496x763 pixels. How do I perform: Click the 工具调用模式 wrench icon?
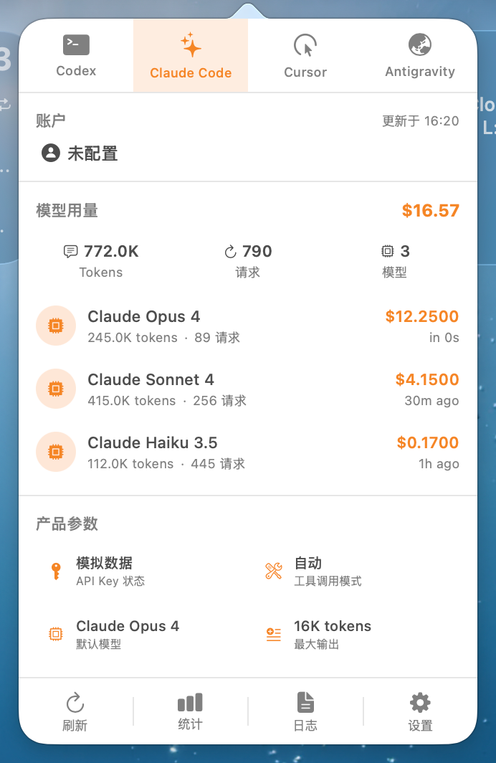coord(272,572)
